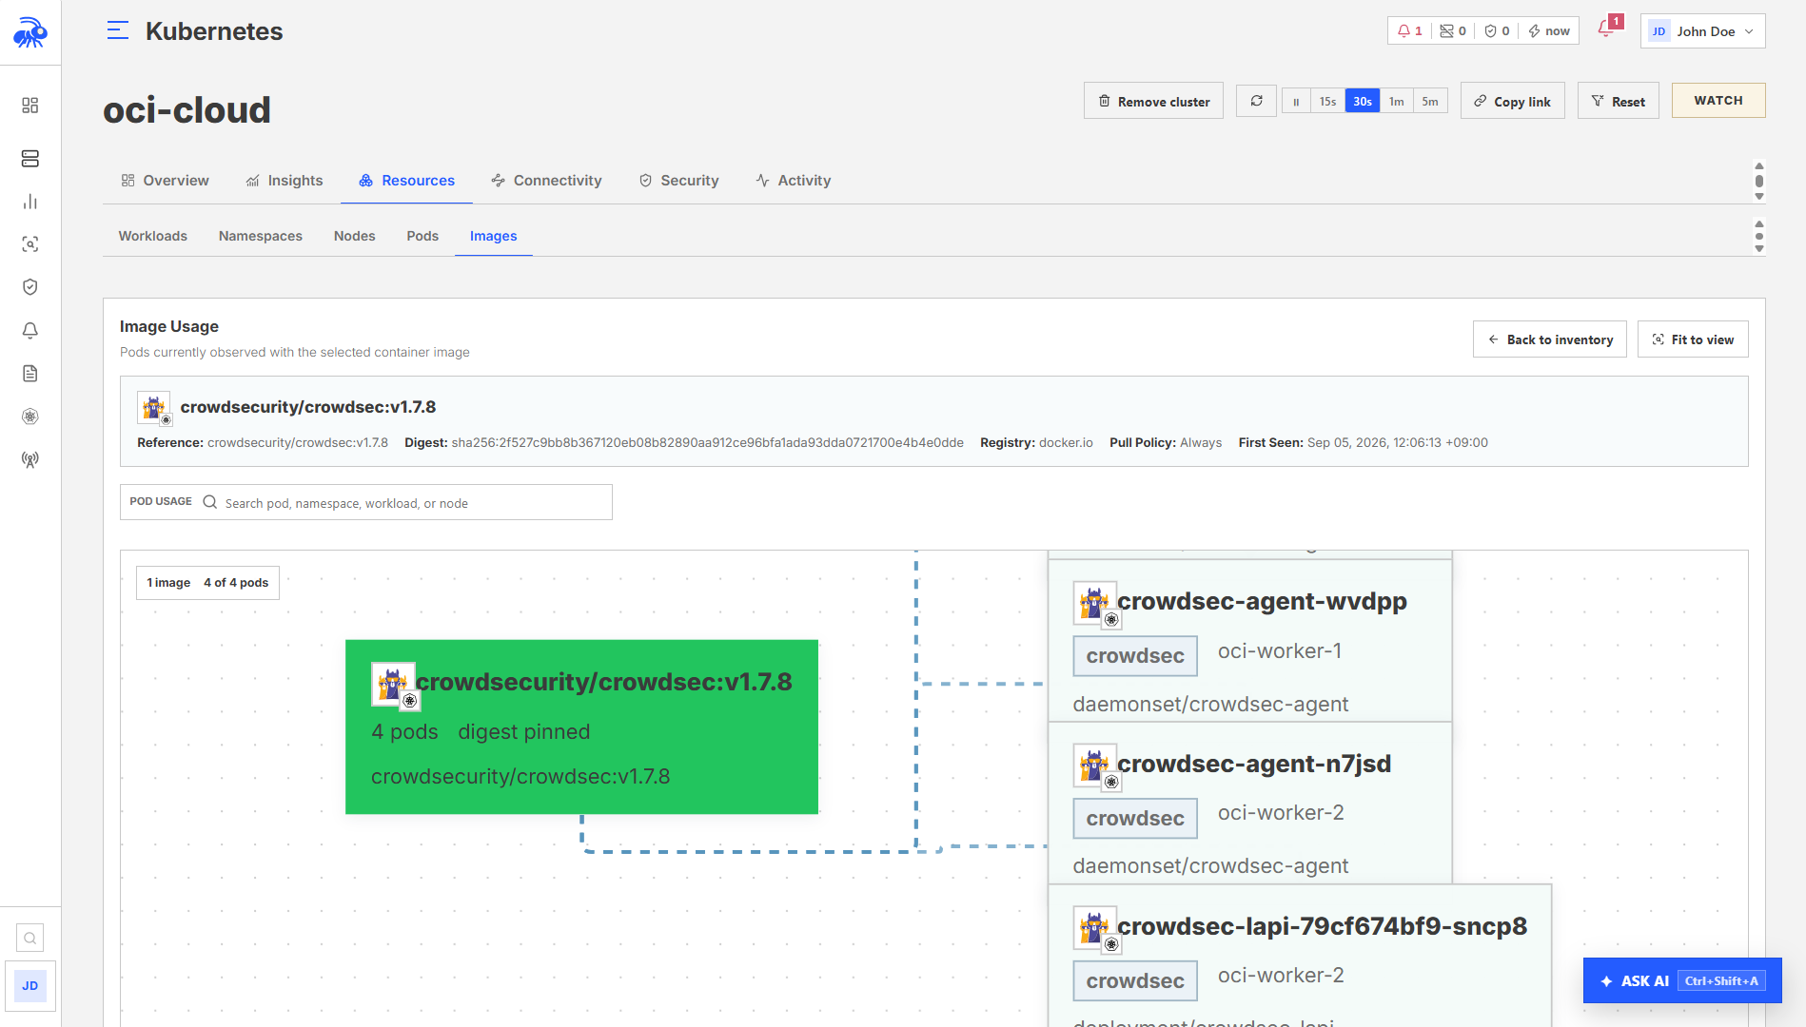Click the sidebar search icon button
The width and height of the screenshot is (1806, 1027).
click(x=30, y=939)
